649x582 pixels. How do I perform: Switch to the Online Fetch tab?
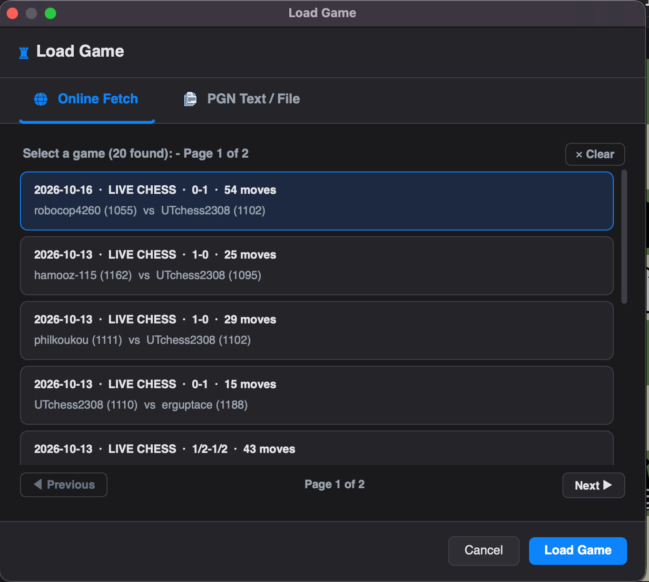click(87, 99)
